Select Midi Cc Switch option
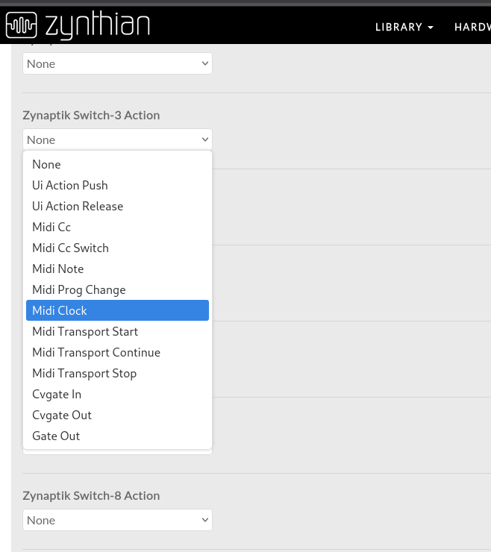Image resolution: width=491 pixels, height=552 pixels. click(x=70, y=248)
